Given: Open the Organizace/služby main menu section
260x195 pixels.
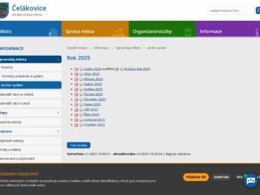Looking at the screenshot, I should coord(162,29).
